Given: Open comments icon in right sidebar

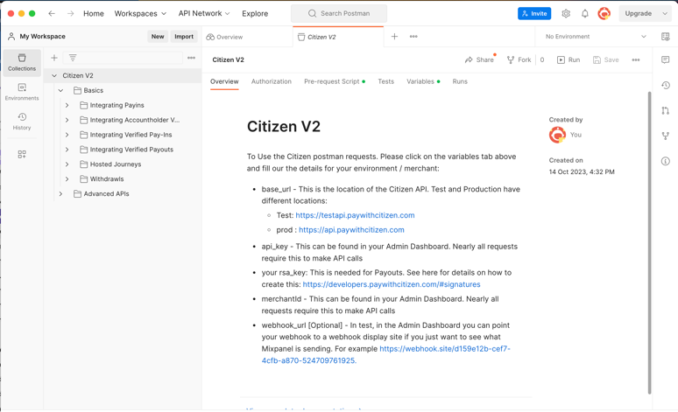Looking at the screenshot, I should pyautogui.click(x=666, y=59).
